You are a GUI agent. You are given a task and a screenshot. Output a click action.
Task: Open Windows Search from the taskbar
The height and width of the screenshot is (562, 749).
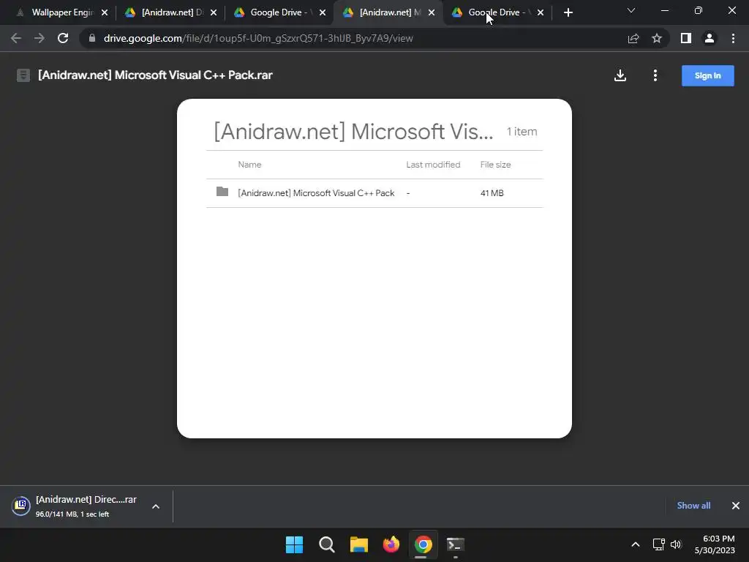point(327,544)
